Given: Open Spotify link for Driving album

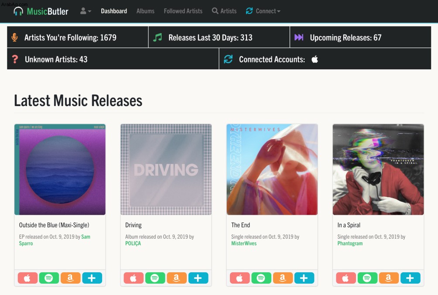Looking at the screenshot, I should tap(155, 278).
